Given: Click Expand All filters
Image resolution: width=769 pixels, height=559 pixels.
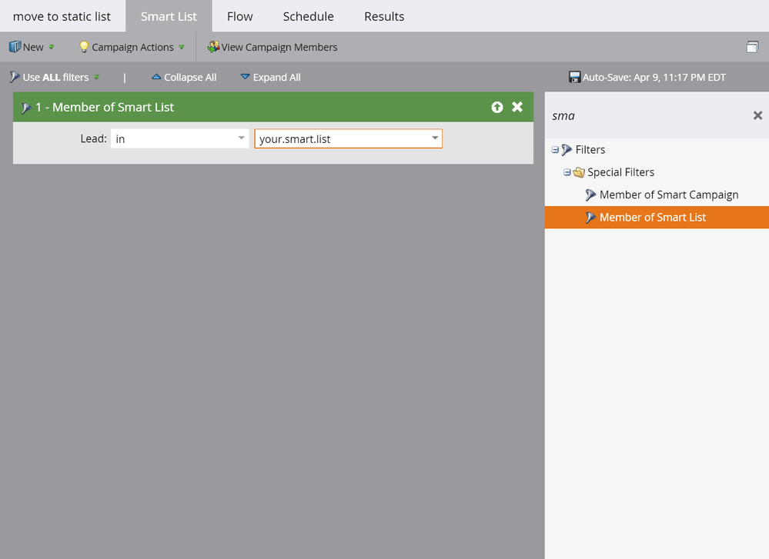Looking at the screenshot, I should [270, 77].
